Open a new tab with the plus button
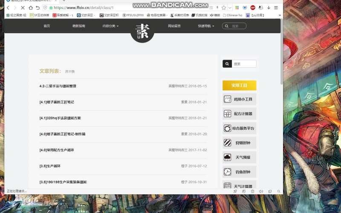The width and height of the screenshot is (341, 213). [x=64, y=1]
